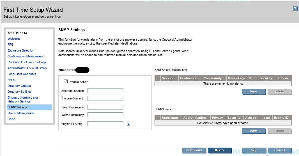The height and width of the screenshot is (156, 299).
Task: Skip this SNMP settings step
Action: (254, 150)
